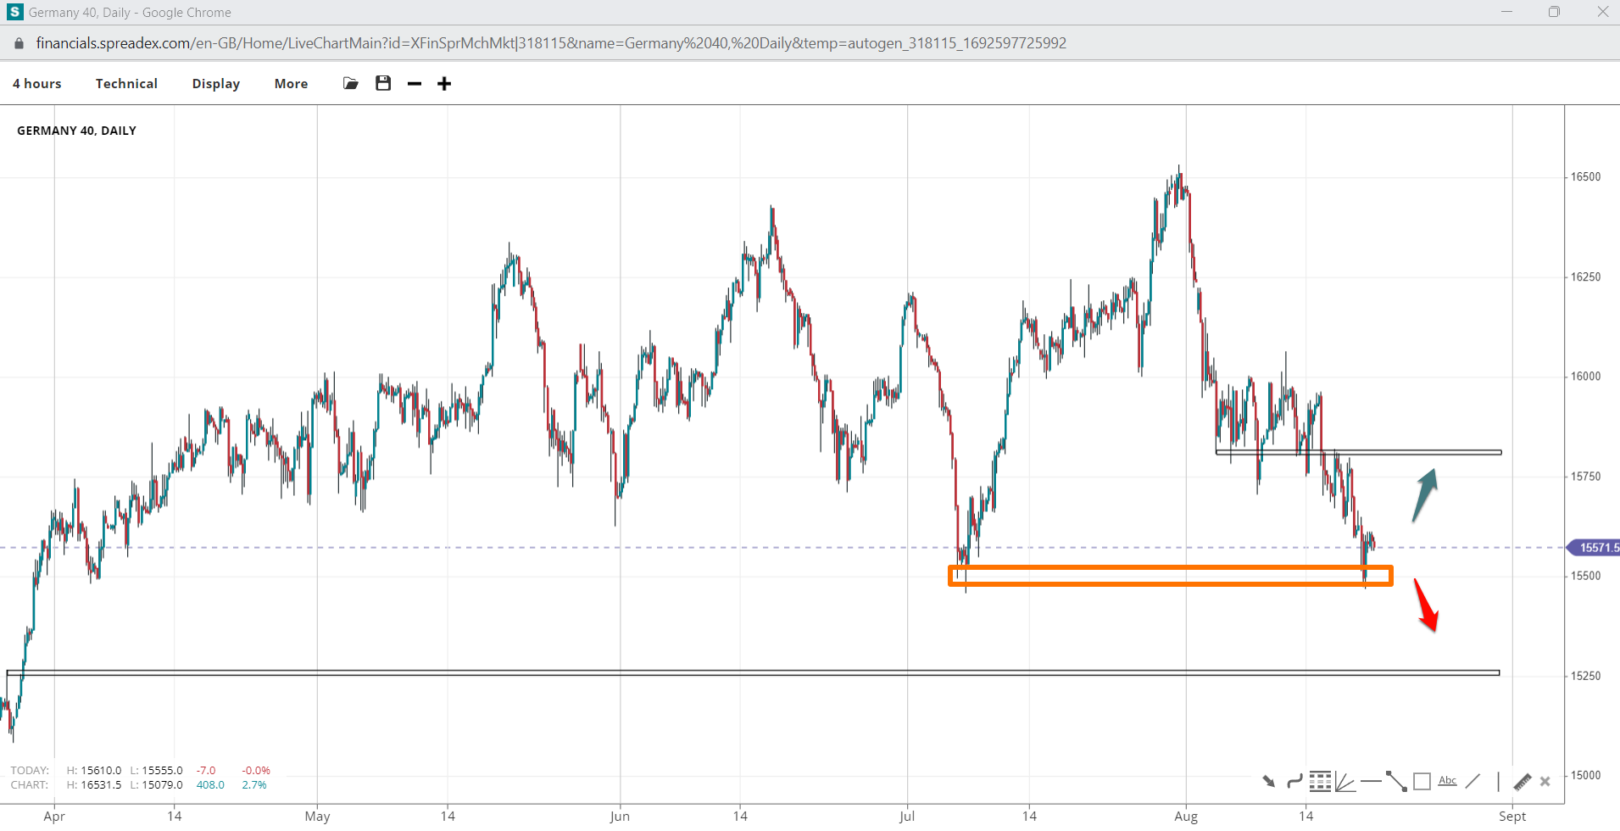Select the Fibonacci retracement tool

(x=1320, y=781)
